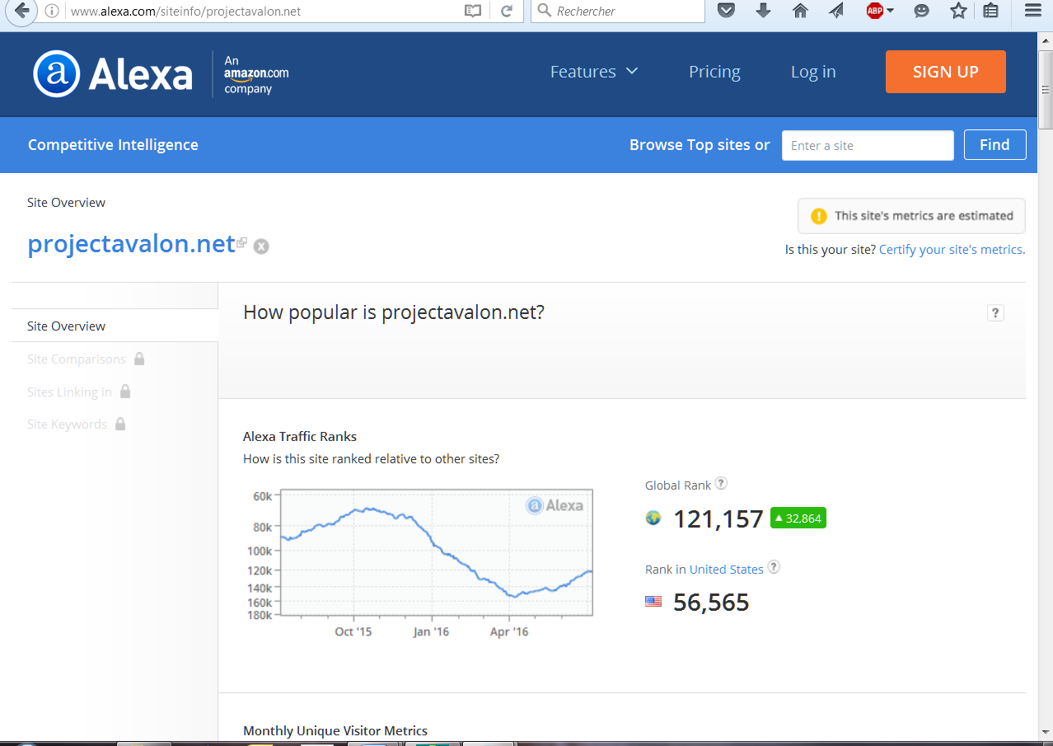Click the Rank in United States help icon

[774, 567]
